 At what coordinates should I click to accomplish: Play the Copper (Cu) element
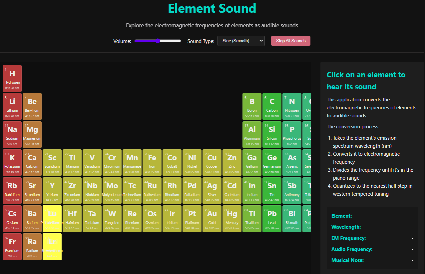(x=212, y=163)
